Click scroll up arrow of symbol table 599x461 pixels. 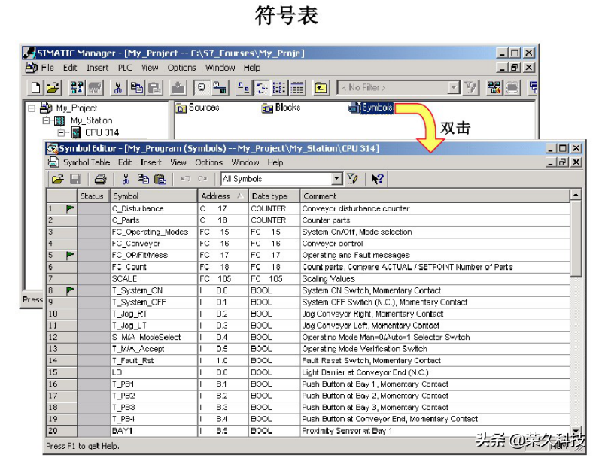576,195
